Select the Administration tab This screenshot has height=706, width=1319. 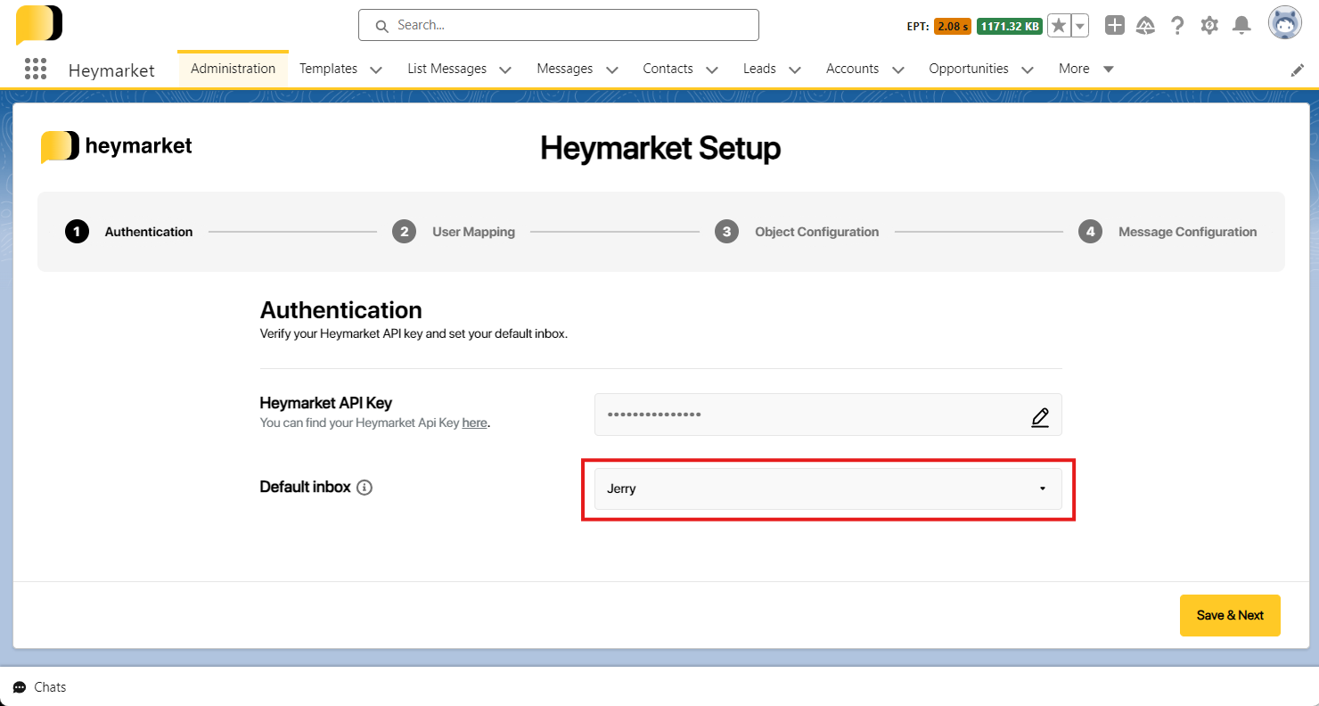[233, 69]
